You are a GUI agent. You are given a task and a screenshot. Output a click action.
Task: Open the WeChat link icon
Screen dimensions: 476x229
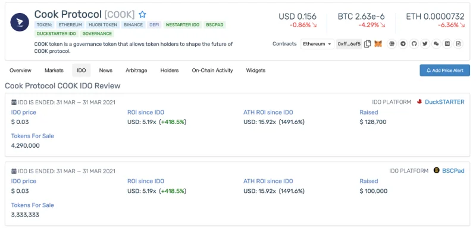(x=436, y=44)
